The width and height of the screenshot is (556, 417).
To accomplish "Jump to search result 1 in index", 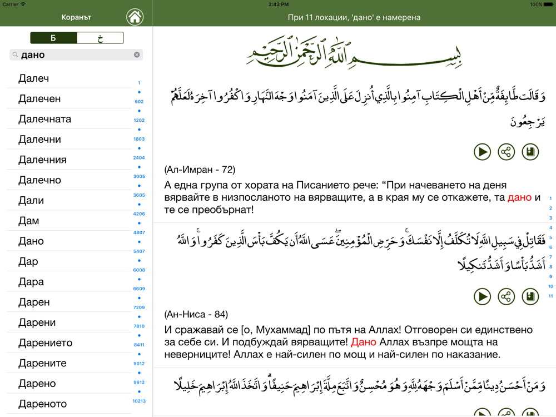I will coord(550,198).
